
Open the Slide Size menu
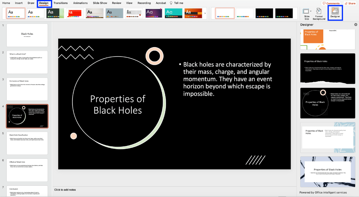[307, 14]
